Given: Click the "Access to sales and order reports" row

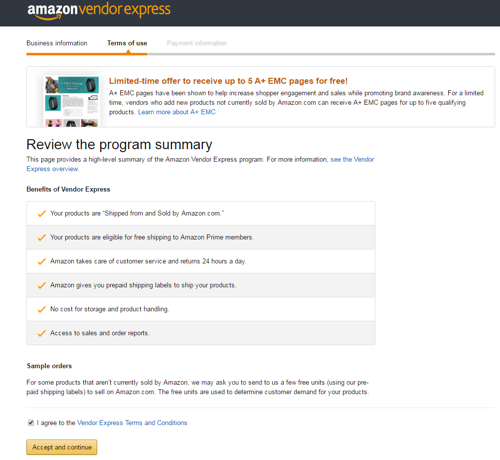Looking at the screenshot, I should click(x=201, y=333).
